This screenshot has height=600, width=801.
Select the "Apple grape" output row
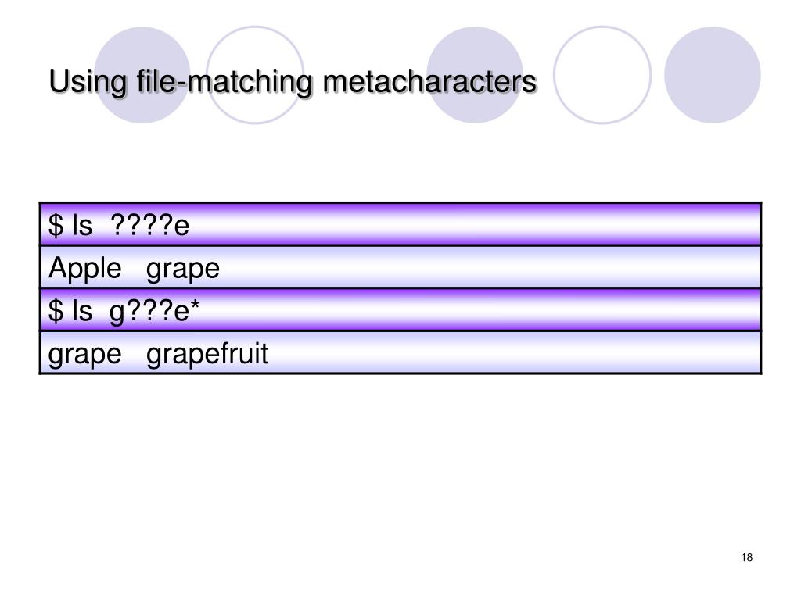click(x=400, y=267)
